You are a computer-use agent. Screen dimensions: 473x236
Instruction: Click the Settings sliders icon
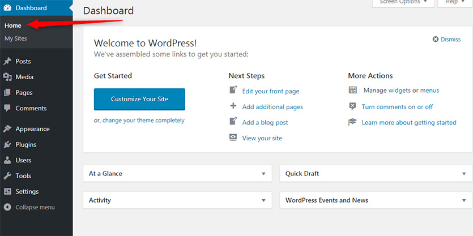pos(7,191)
